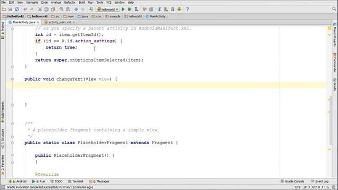338x190 pixels.
Task: Open the Terminal tool window
Action: [x=76, y=182]
